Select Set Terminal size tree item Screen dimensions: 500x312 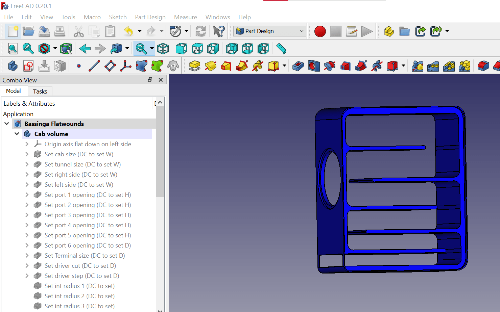(85, 256)
